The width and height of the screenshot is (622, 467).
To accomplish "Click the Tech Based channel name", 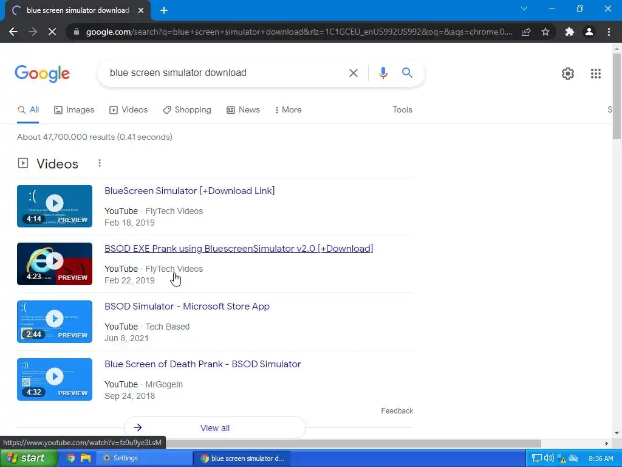I will (x=168, y=327).
